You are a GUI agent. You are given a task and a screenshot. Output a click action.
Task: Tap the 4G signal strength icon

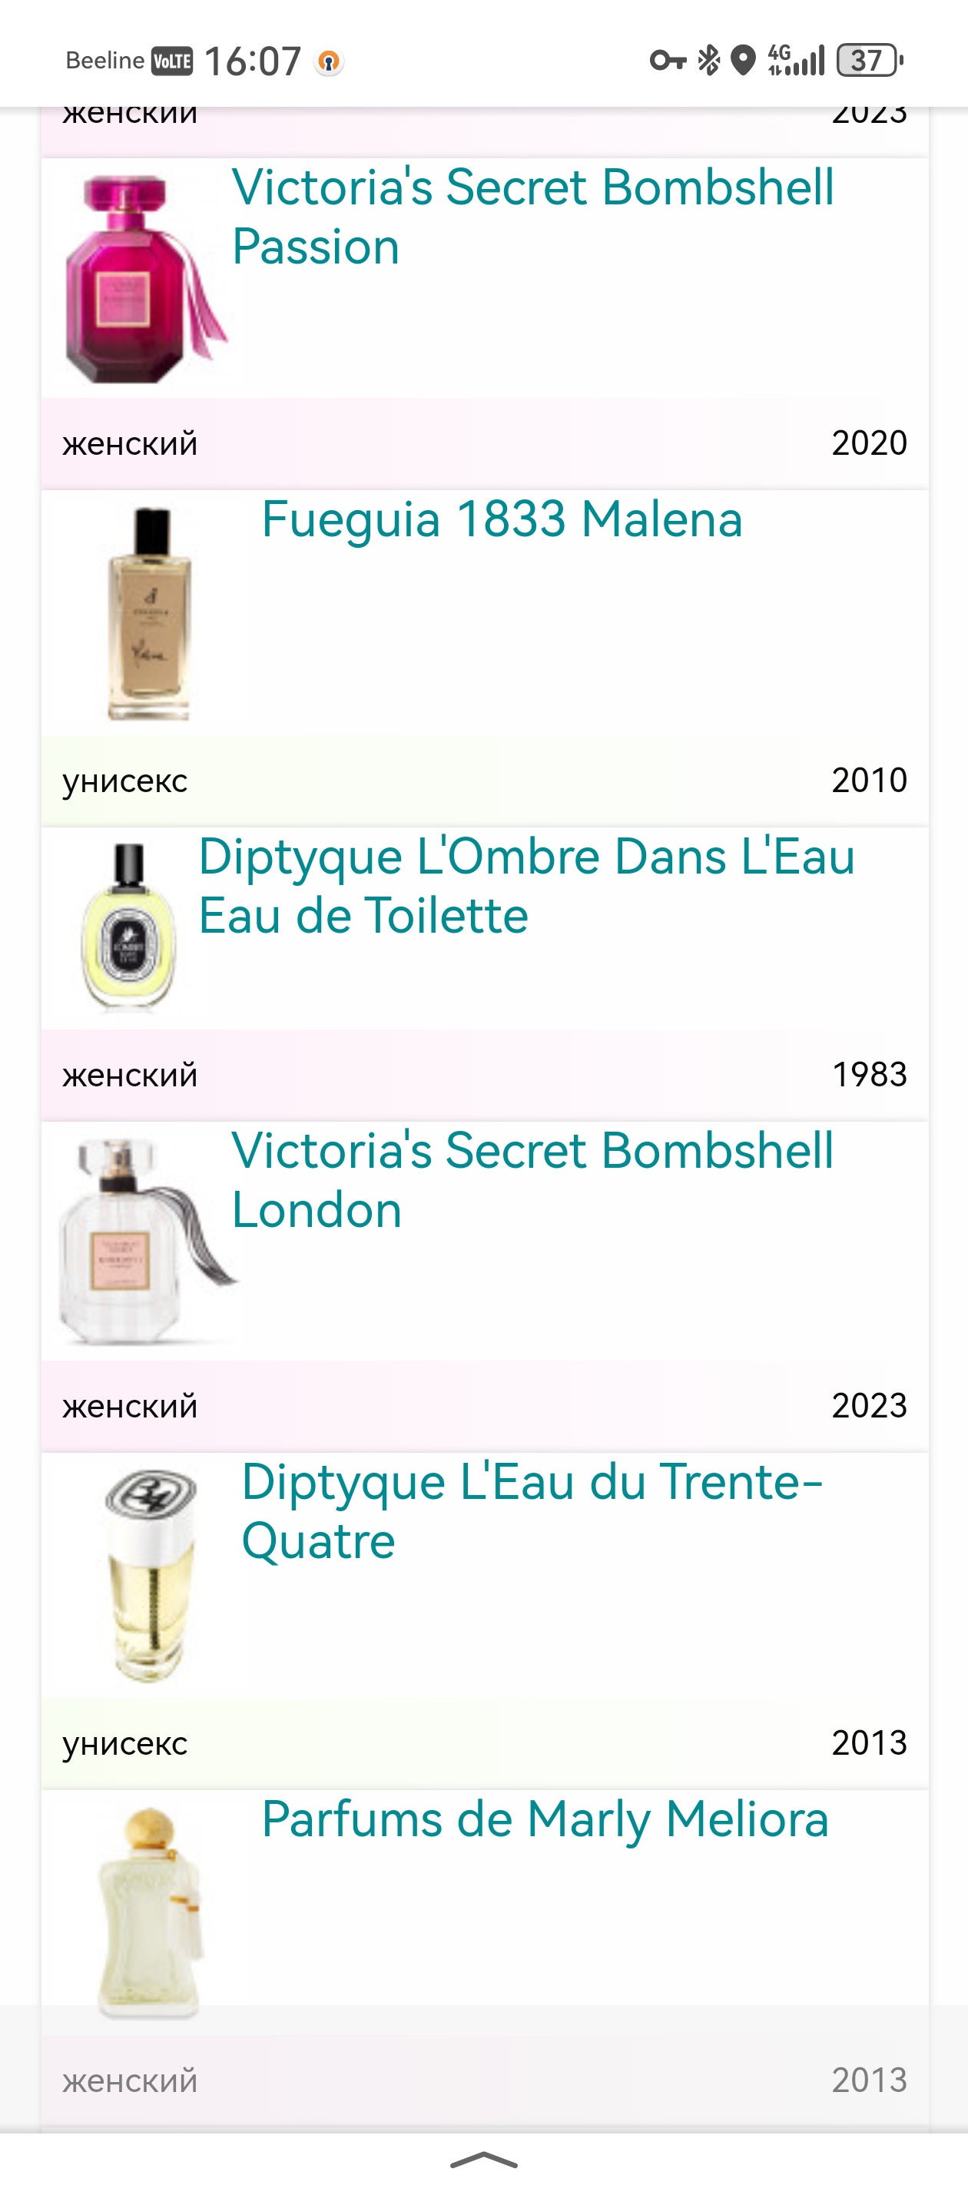point(796,60)
